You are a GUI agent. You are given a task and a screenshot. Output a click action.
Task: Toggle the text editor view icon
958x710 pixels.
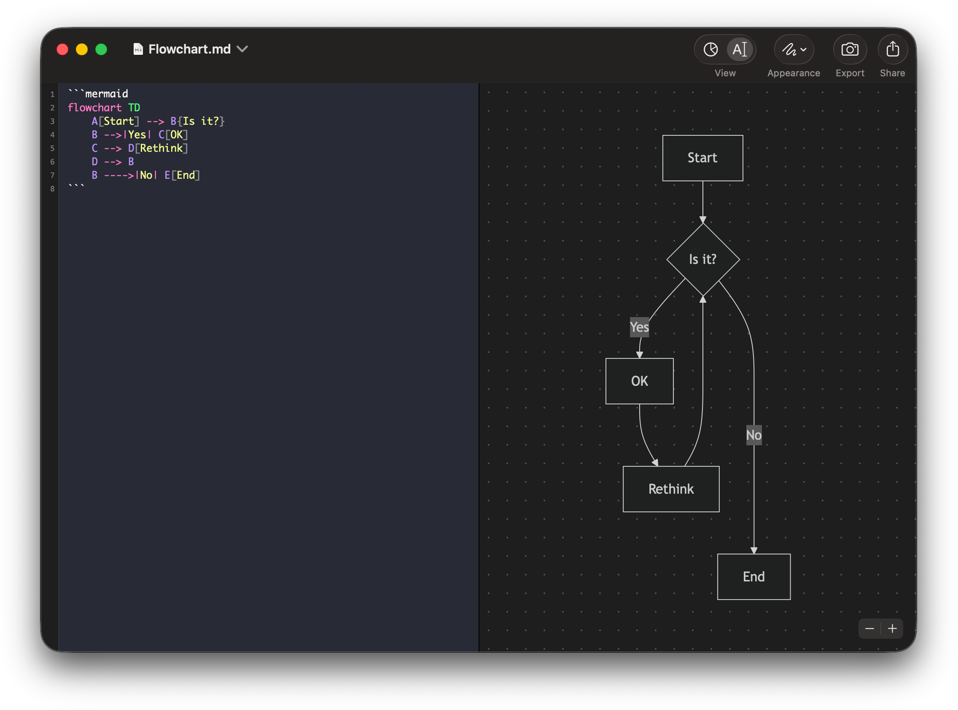tap(739, 49)
